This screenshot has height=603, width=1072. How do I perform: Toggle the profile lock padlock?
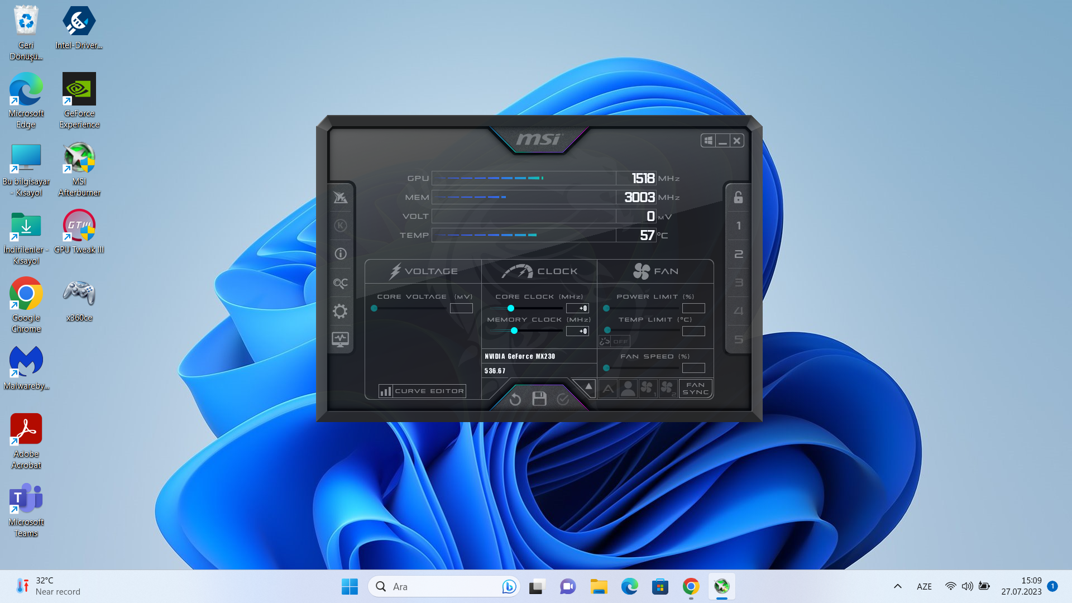[x=738, y=197]
